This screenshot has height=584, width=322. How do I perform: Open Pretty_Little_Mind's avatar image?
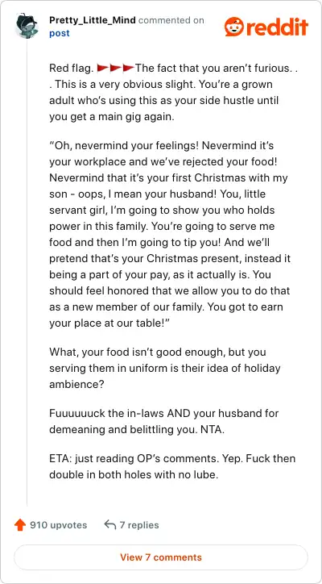27,26
